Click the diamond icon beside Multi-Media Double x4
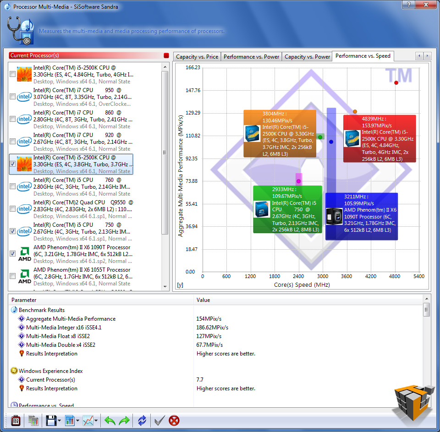This screenshot has width=440, height=432. tap(22, 345)
